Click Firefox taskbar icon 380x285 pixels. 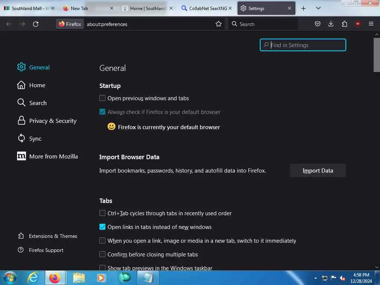pos(55,278)
